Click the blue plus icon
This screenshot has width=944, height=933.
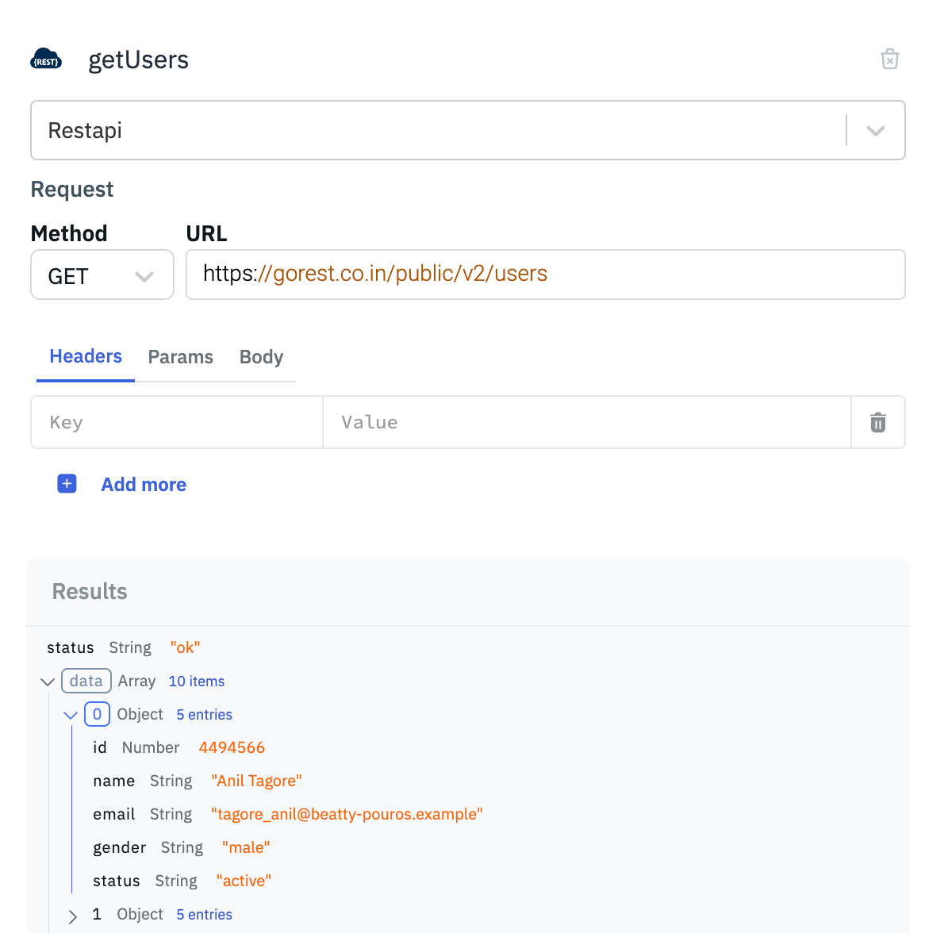67,484
